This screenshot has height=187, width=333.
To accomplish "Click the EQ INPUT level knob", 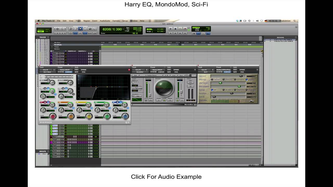I will click(x=52, y=82).
